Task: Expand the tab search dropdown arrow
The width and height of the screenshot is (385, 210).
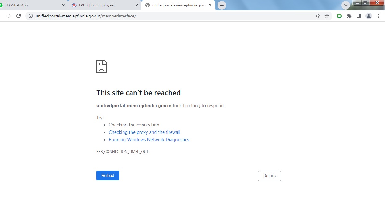Action: point(346,5)
